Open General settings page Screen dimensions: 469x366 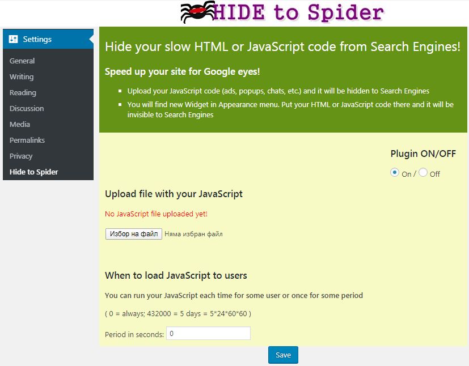click(x=22, y=61)
